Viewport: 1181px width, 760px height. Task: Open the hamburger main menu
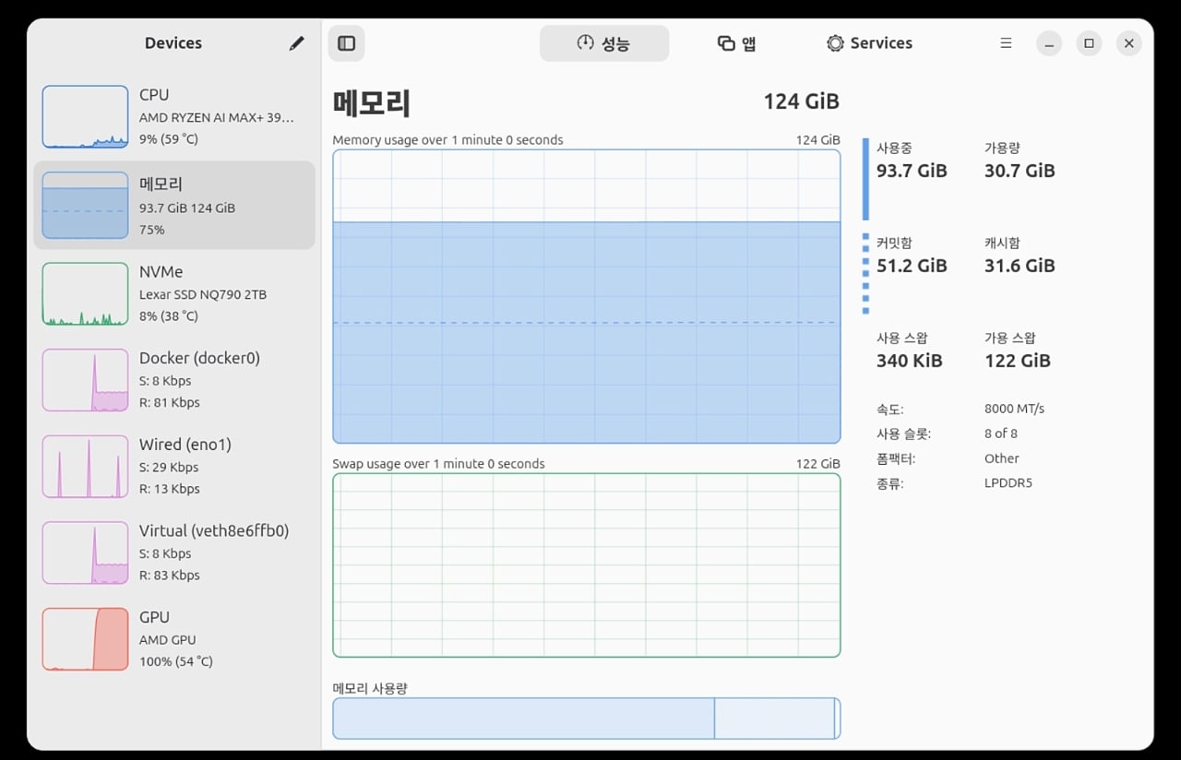coord(1006,43)
